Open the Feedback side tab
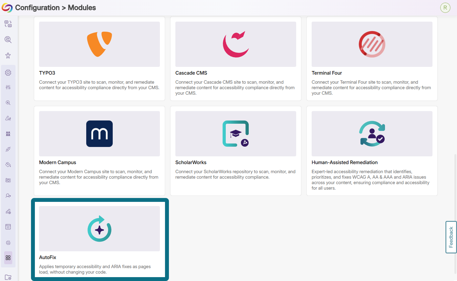This screenshot has width=457, height=281. (451, 237)
